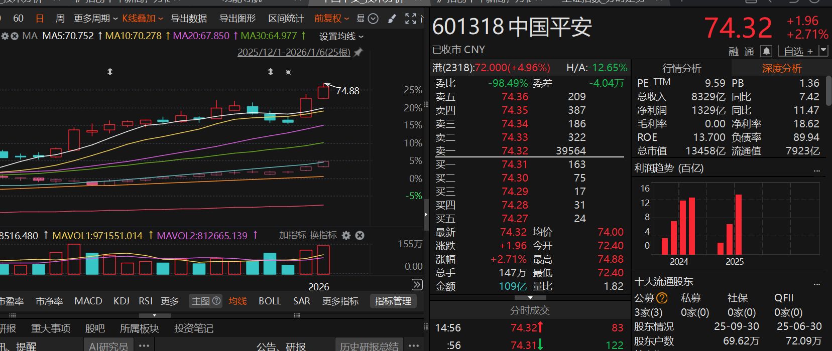Open MA indicator settings gear
Screen dimensions: 832x351
tap(5, 36)
